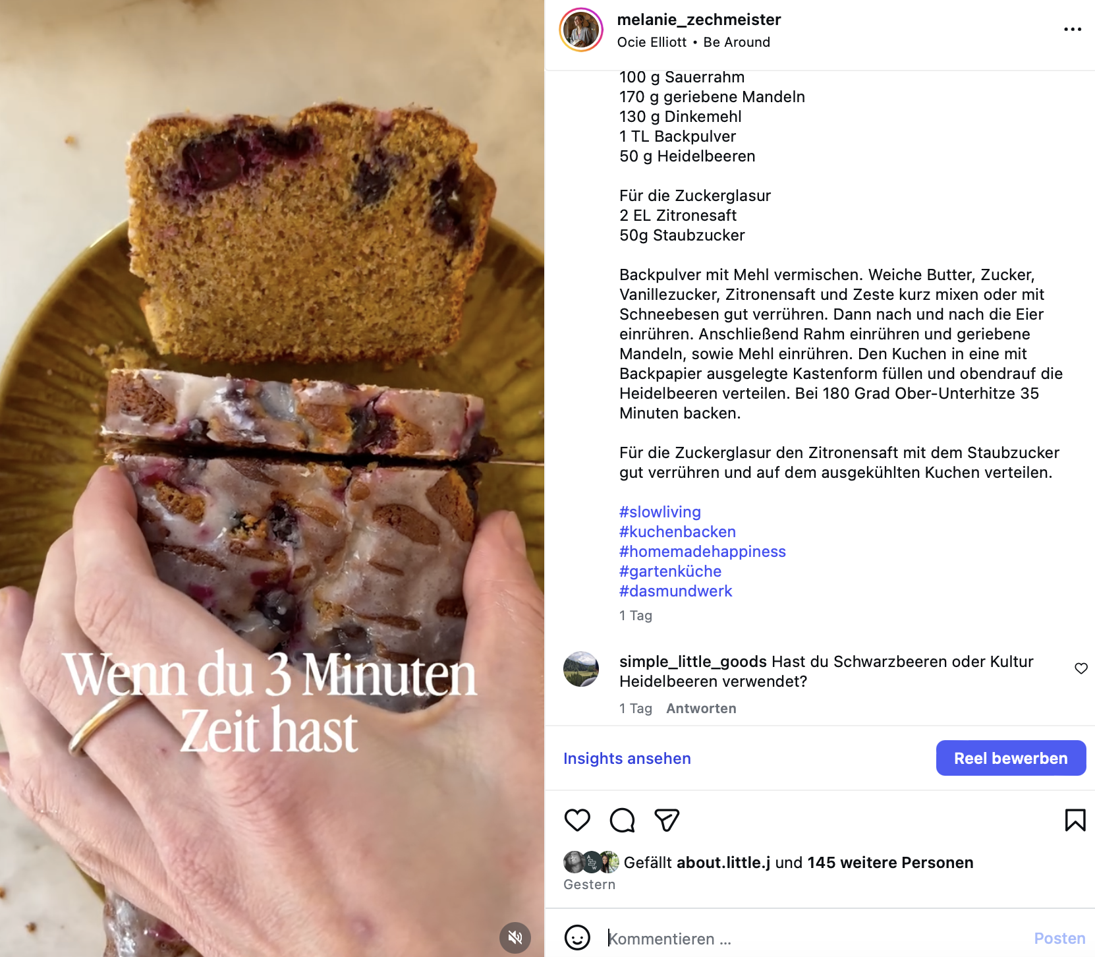Open audio Ocie Elliott Be Around

[693, 42]
